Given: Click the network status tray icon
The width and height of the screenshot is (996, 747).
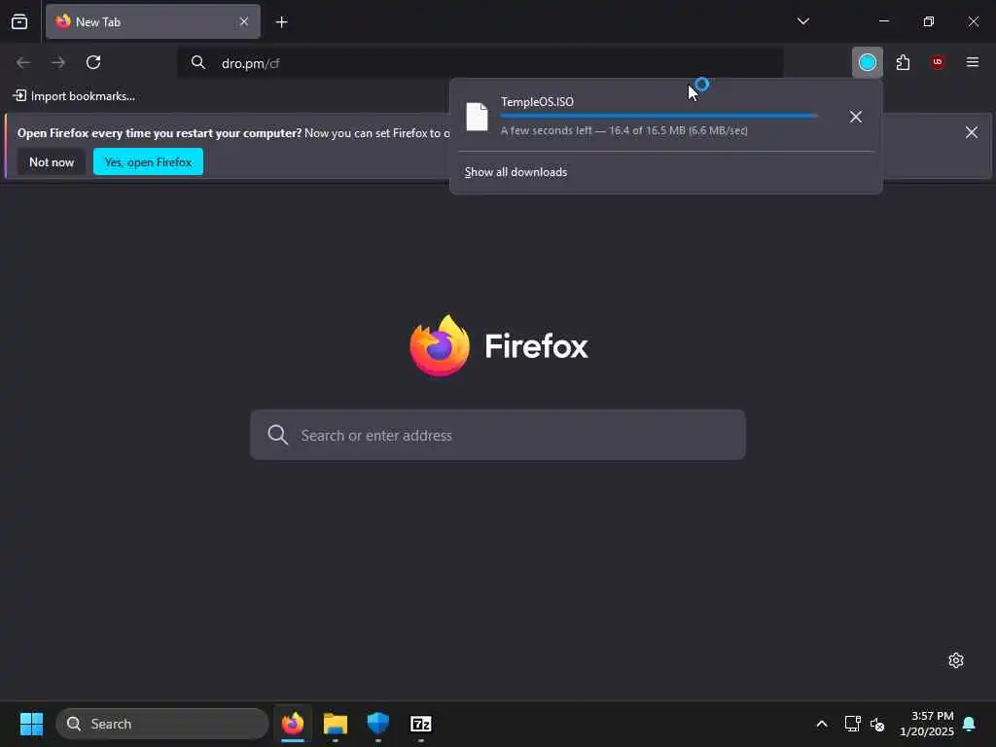Looking at the screenshot, I should point(852,724).
